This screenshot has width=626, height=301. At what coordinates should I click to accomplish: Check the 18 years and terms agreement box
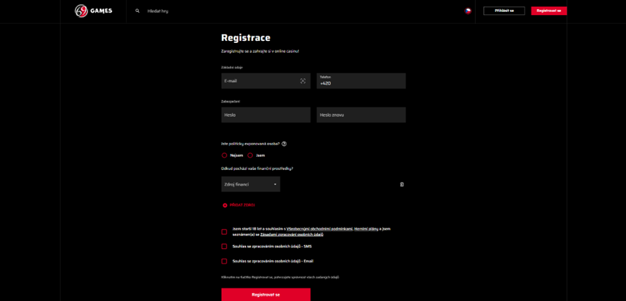click(x=225, y=232)
